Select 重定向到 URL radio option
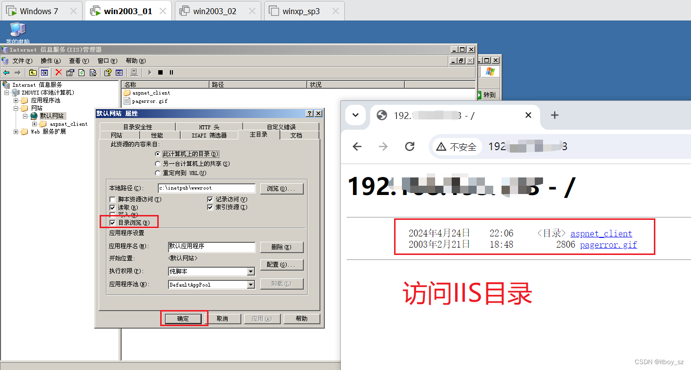691x370 pixels. click(x=157, y=173)
